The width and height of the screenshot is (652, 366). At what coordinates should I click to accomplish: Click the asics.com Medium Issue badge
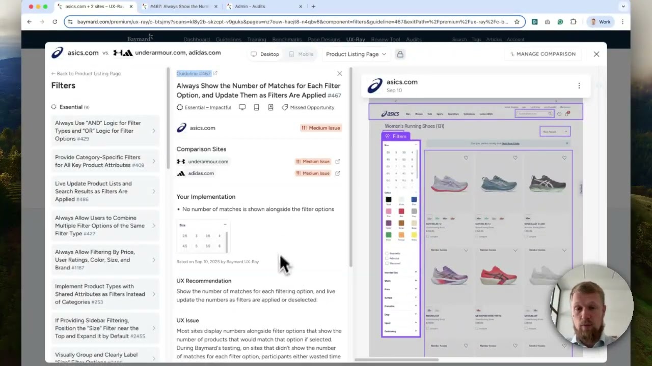[x=320, y=128]
